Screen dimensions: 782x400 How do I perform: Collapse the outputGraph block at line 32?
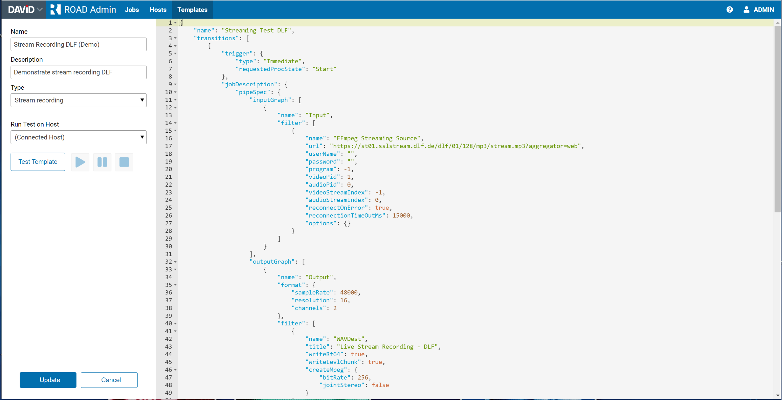(175, 262)
